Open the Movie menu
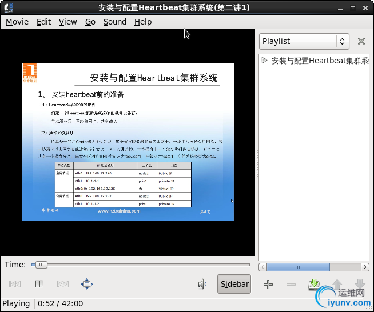 [x=17, y=22]
